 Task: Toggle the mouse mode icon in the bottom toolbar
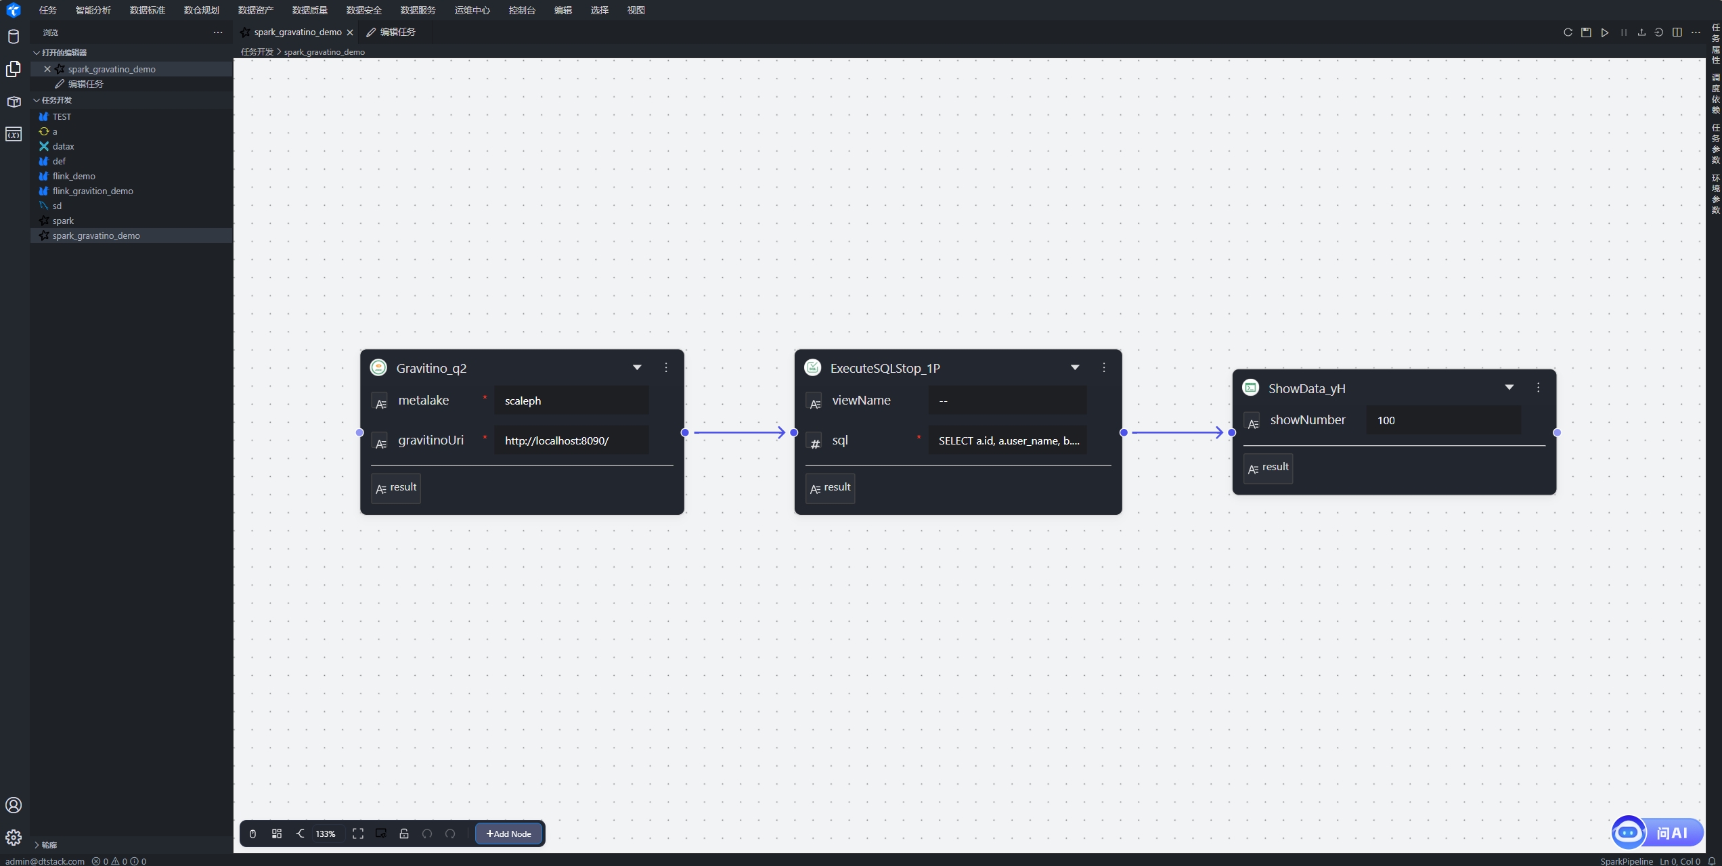(x=252, y=834)
